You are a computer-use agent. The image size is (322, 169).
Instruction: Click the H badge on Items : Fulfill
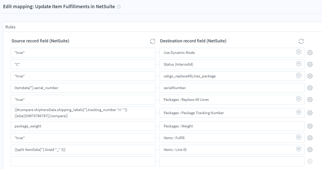click(298, 138)
